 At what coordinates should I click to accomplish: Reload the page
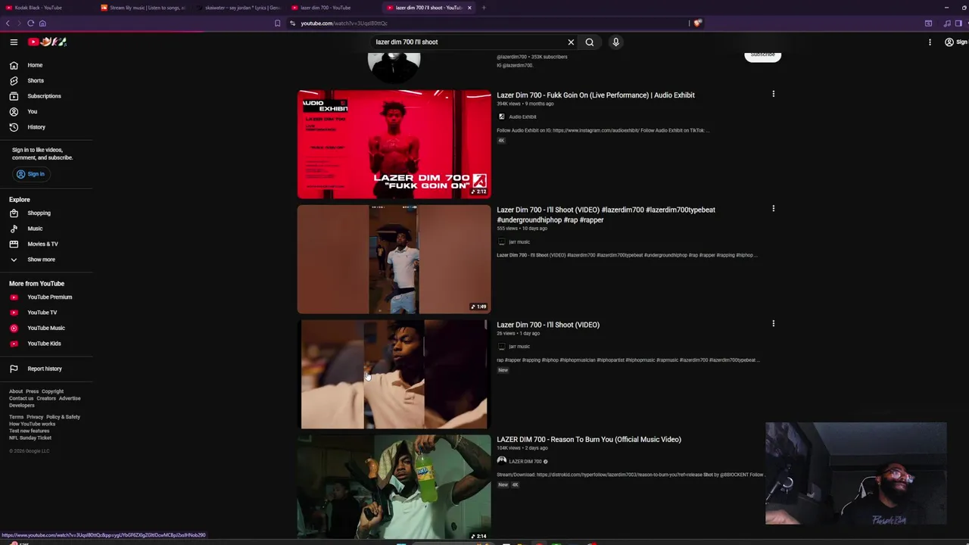click(30, 23)
